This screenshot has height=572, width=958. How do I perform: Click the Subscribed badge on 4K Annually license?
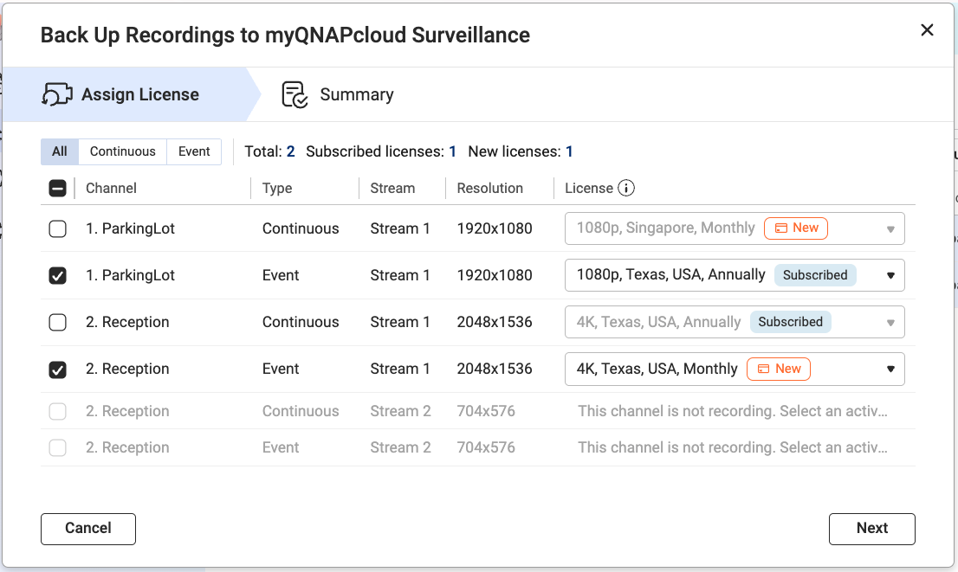(790, 322)
